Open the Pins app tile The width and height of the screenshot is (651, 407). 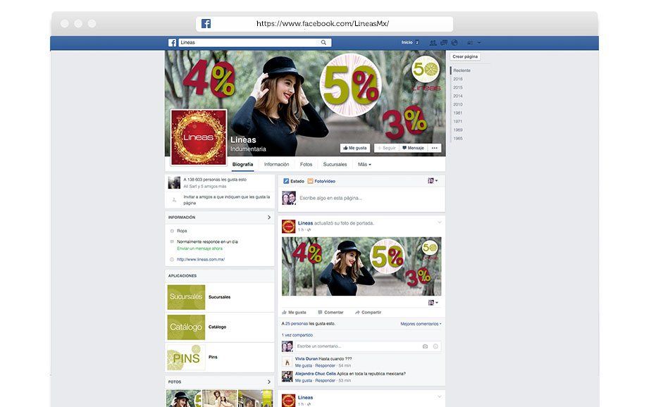pyautogui.click(x=186, y=357)
